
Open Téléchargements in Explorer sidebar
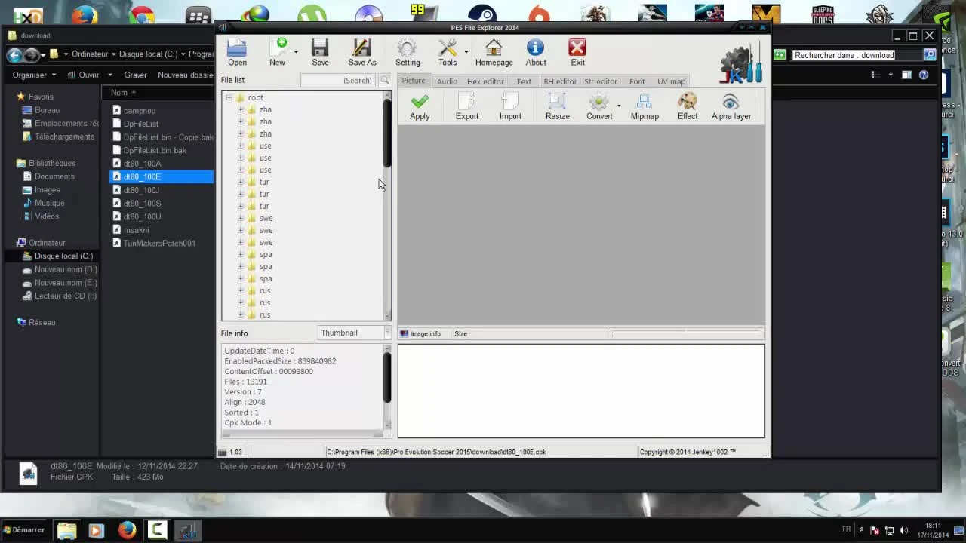[x=64, y=137]
